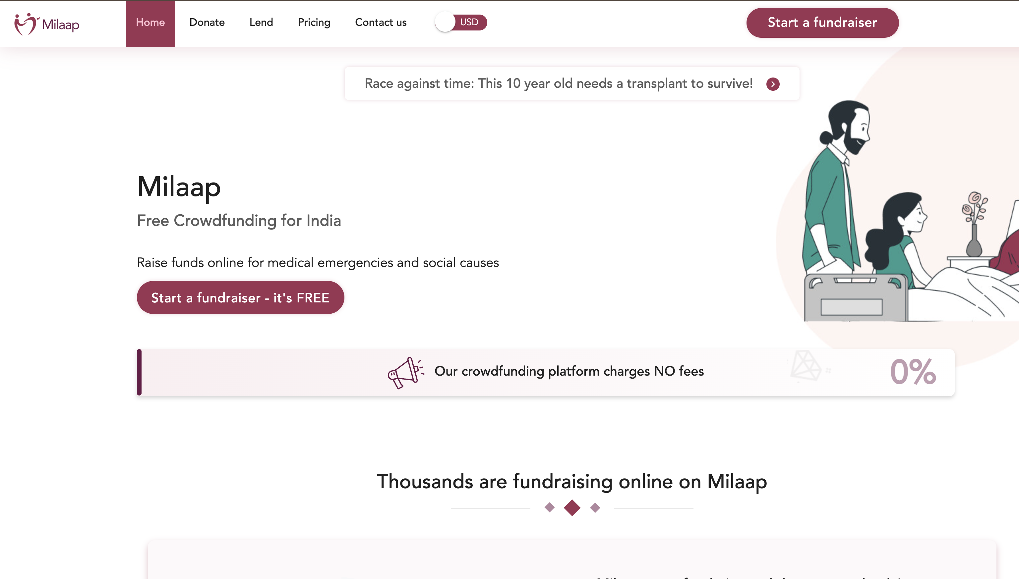
Task: Click the 0% fees graphic
Action: (x=913, y=372)
